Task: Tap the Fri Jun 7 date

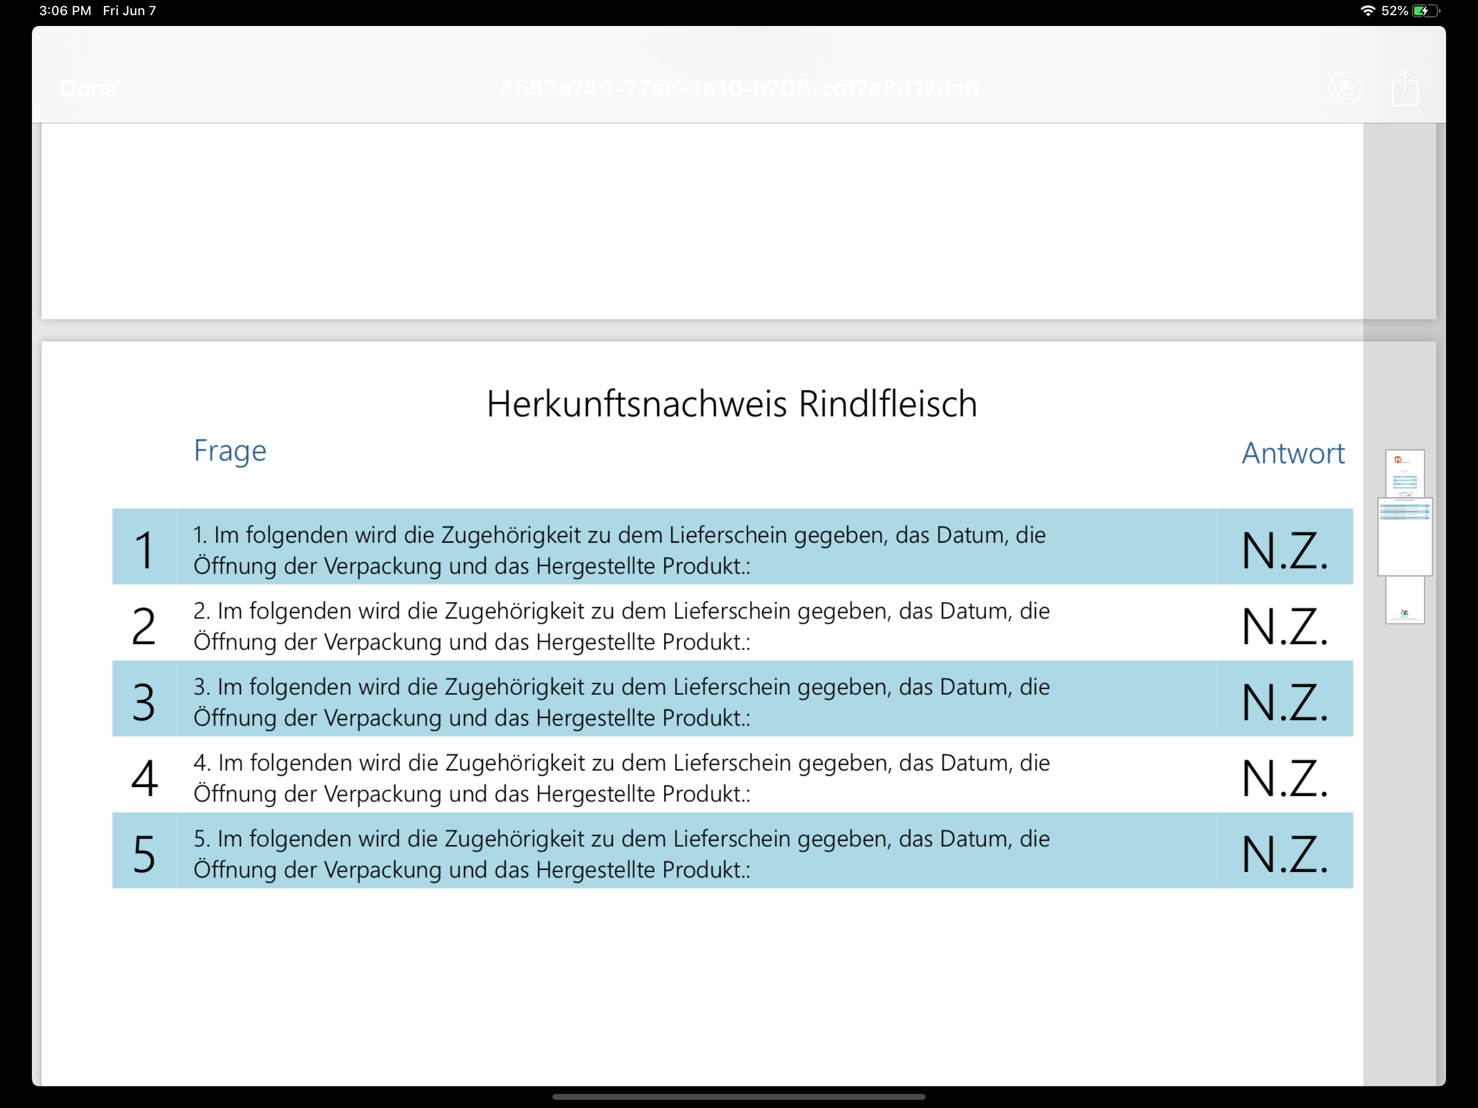Action: pyautogui.click(x=129, y=11)
